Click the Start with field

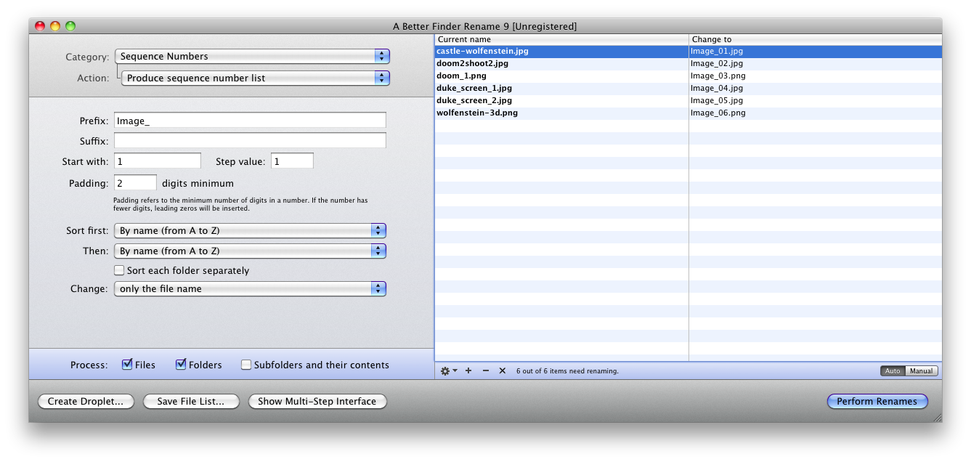click(158, 161)
